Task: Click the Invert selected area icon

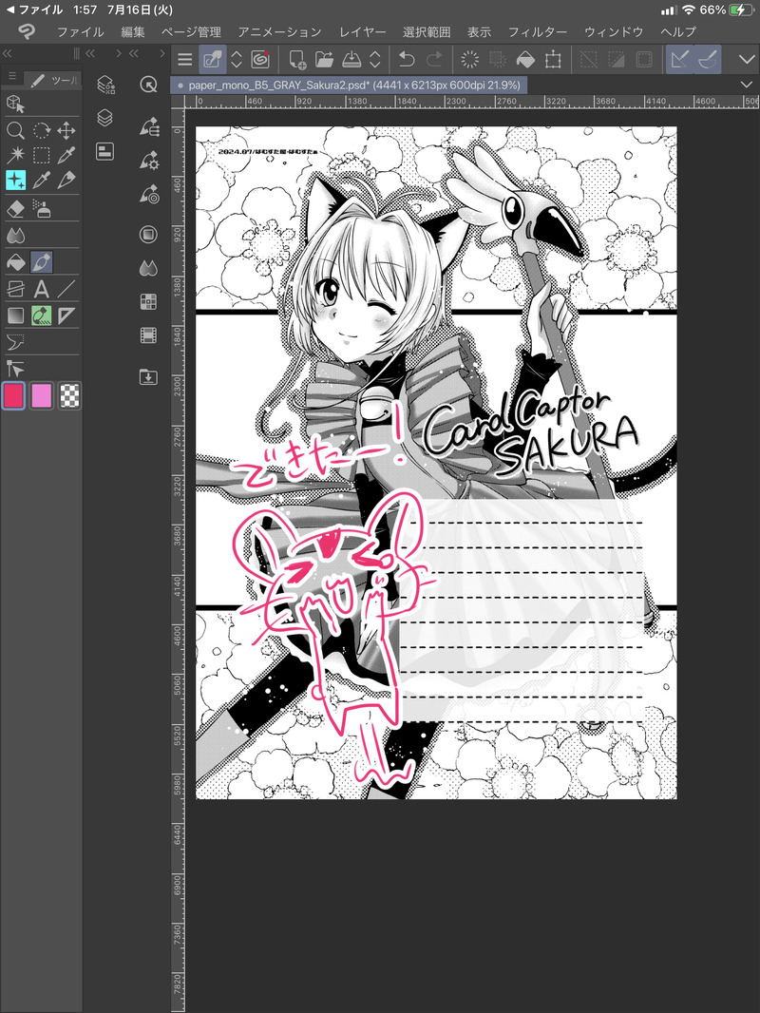Action: (x=617, y=60)
